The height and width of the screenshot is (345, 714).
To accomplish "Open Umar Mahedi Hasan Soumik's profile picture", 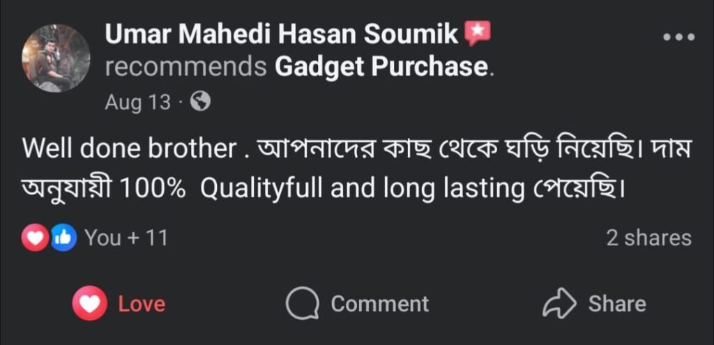I will 56,59.
